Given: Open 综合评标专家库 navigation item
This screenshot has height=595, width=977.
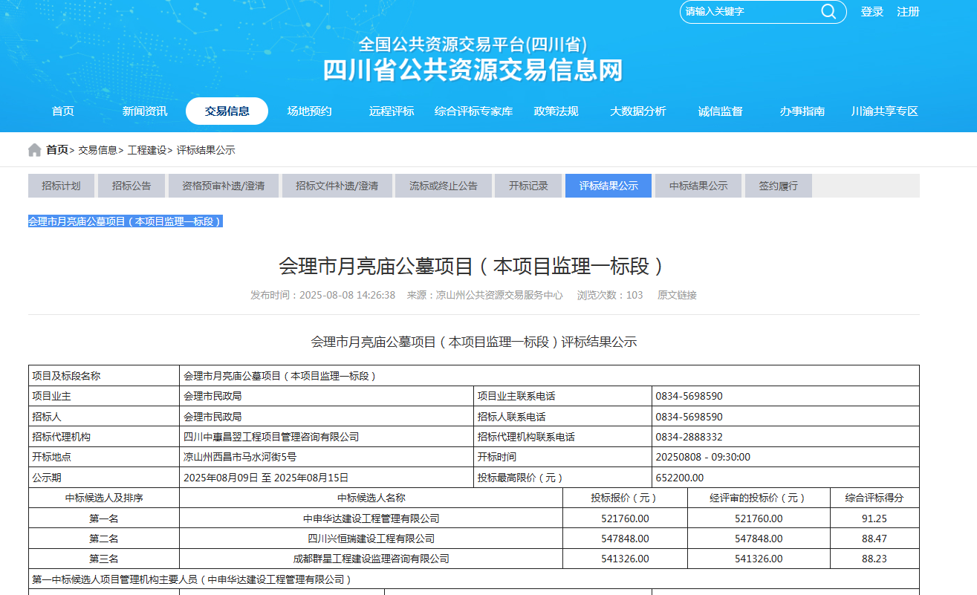Looking at the screenshot, I should 473,111.
